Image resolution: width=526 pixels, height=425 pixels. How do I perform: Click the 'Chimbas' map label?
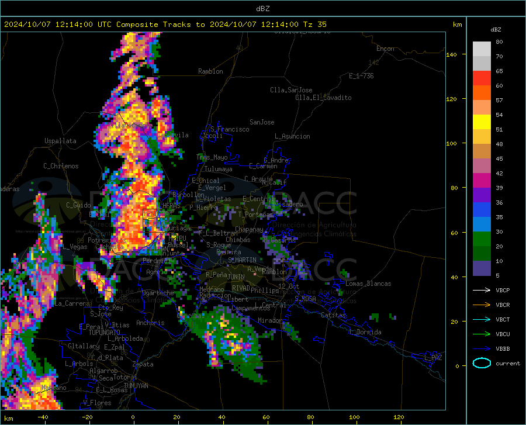pos(238,240)
